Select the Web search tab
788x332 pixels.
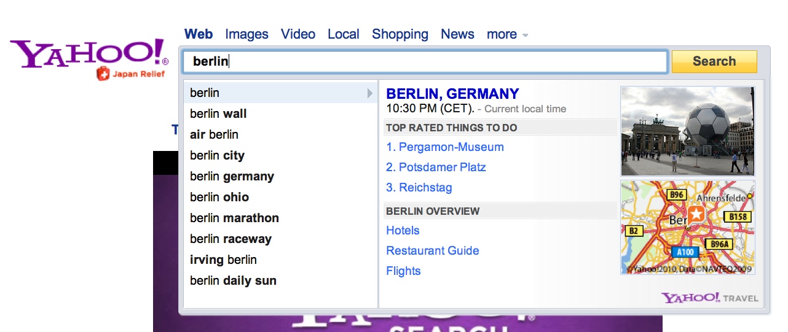pyautogui.click(x=199, y=34)
